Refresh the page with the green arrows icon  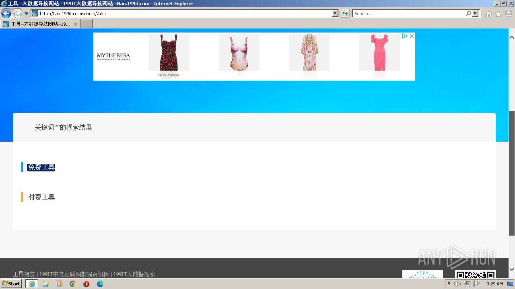(x=345, y=14)
